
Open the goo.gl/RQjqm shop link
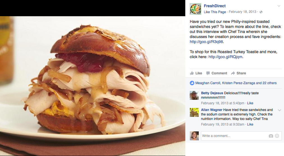[x=225, y=57]
